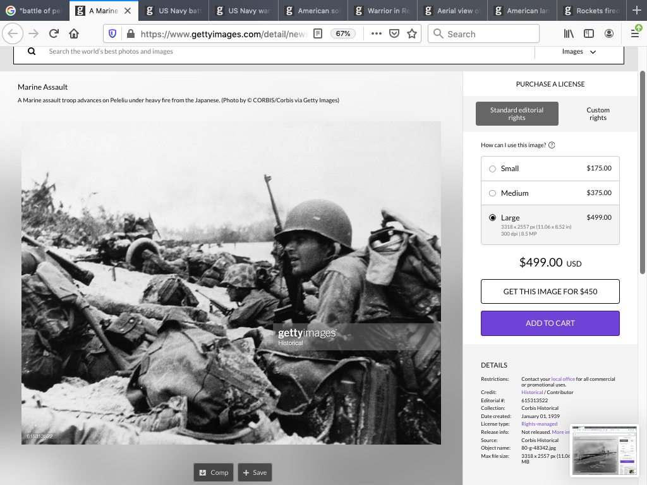The height and width of the screenshot is (485, 647).
Task: Click GET THIS IMAGE FOR $450 button
Action: tap(550, 292)
